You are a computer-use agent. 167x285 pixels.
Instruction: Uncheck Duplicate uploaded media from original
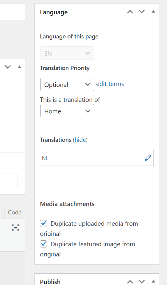pyautogui.click(x=43, y=223)
